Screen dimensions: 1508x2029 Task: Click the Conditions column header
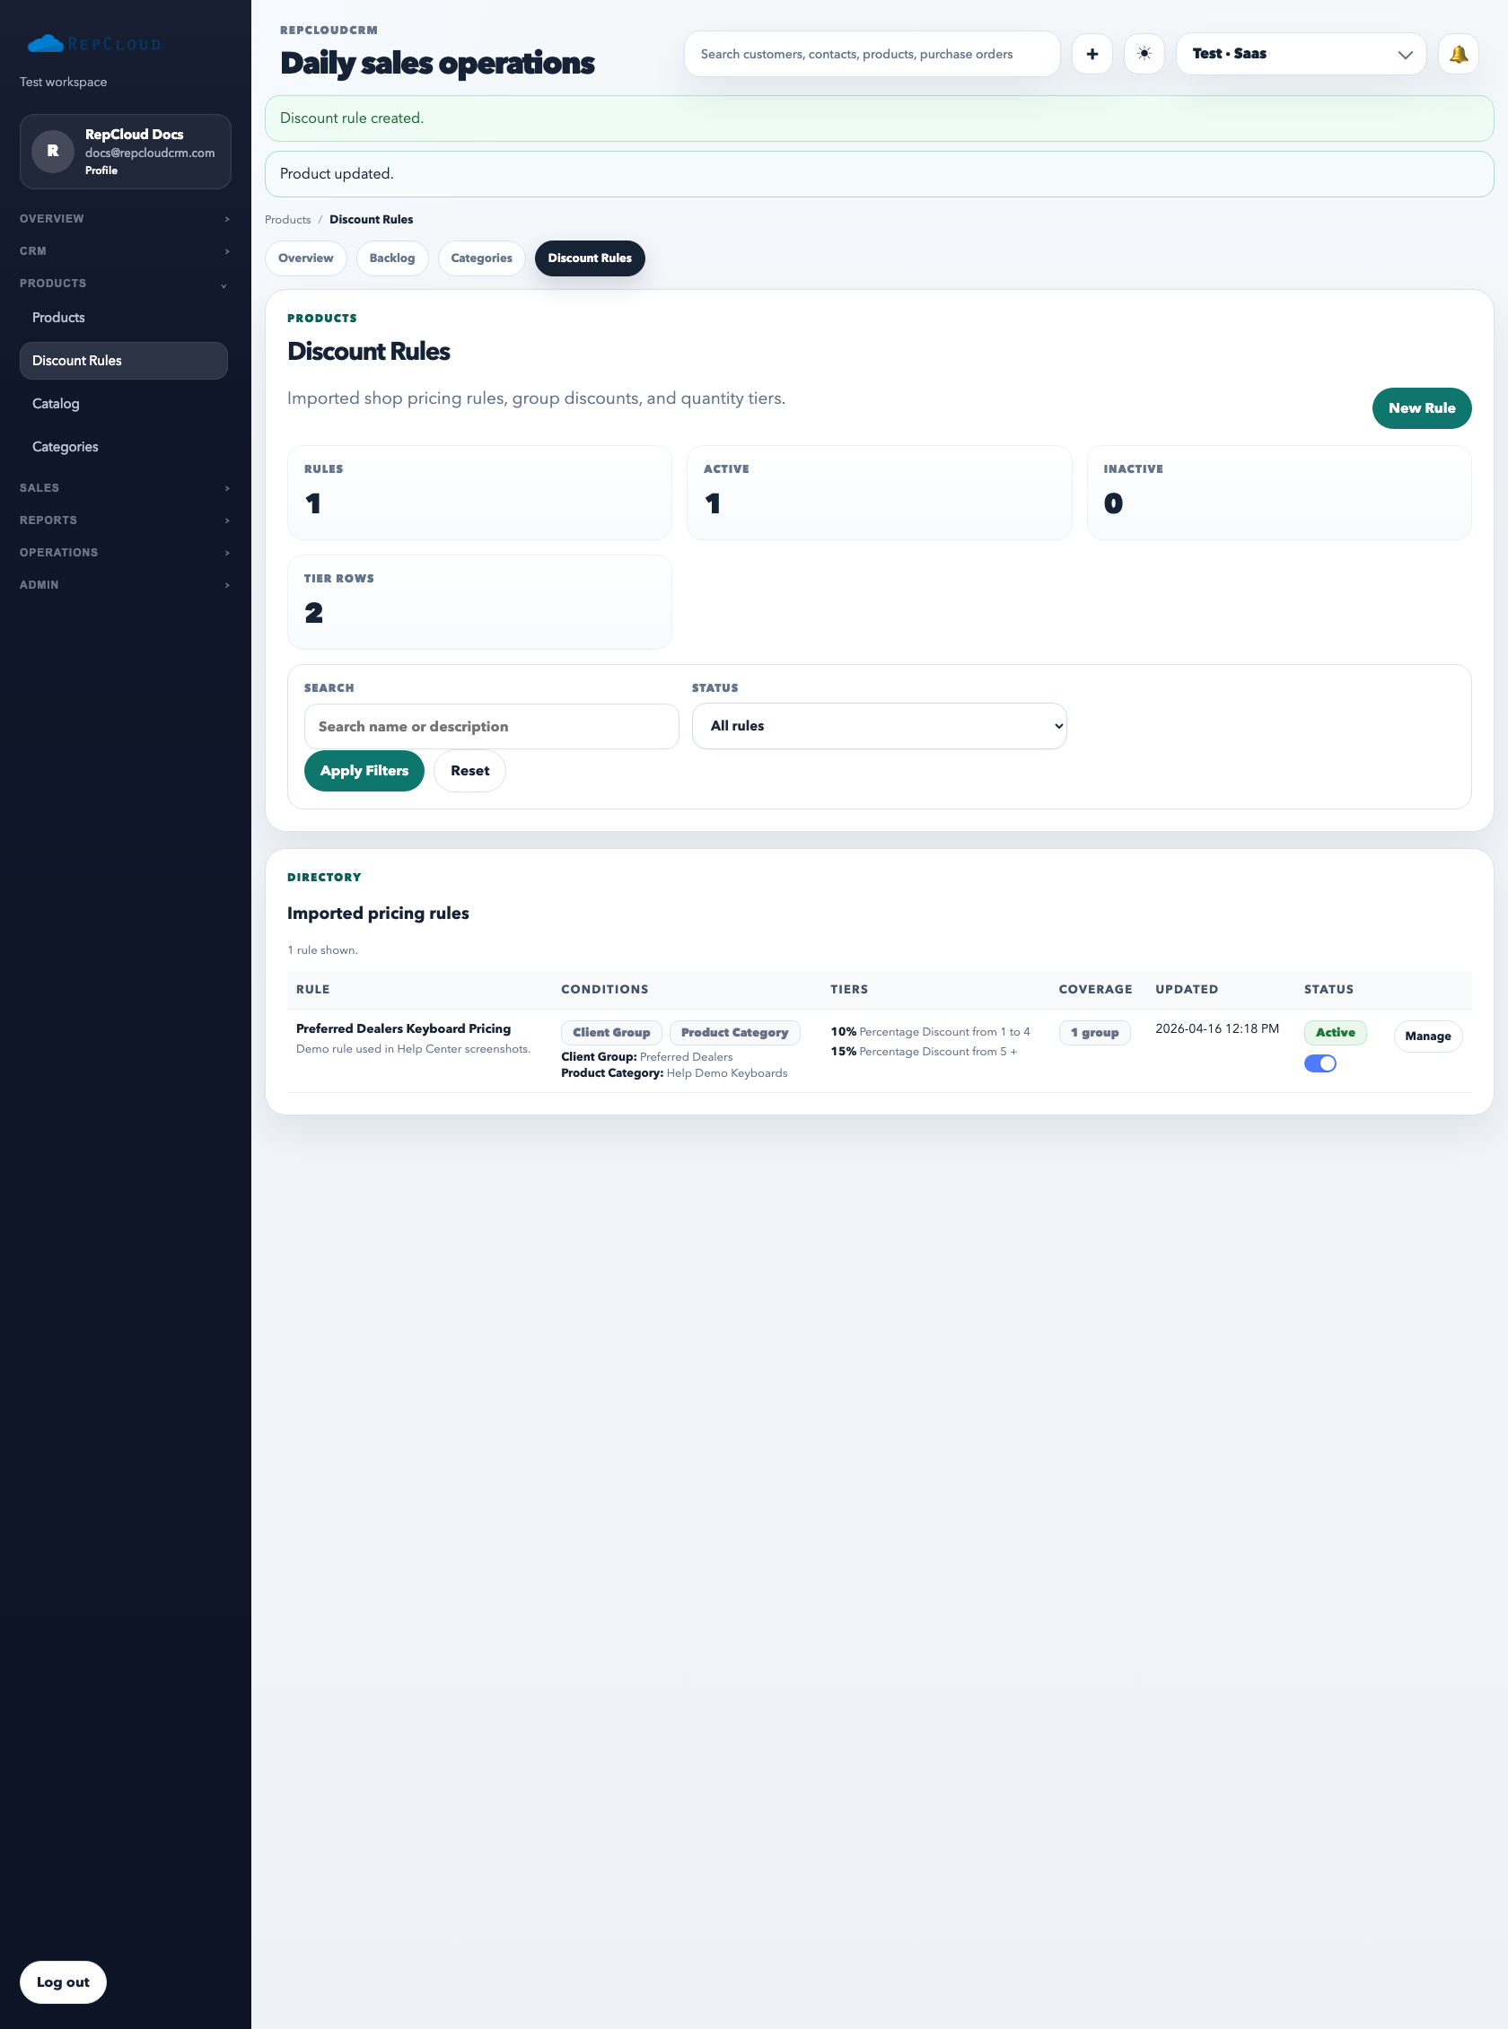pos(604,990)
